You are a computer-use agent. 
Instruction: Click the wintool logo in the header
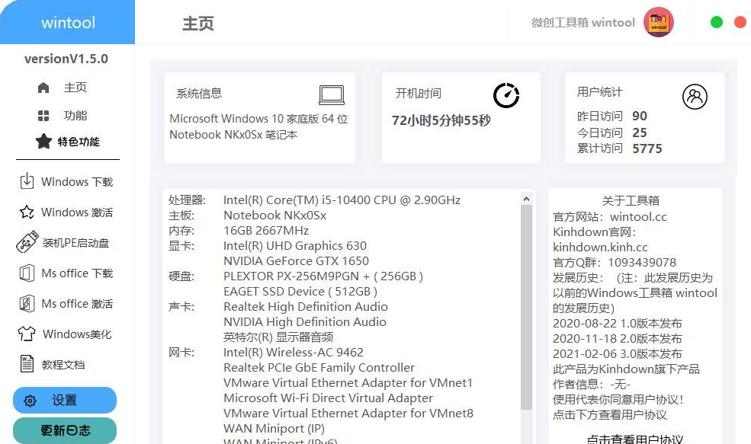tap(659, 22)
